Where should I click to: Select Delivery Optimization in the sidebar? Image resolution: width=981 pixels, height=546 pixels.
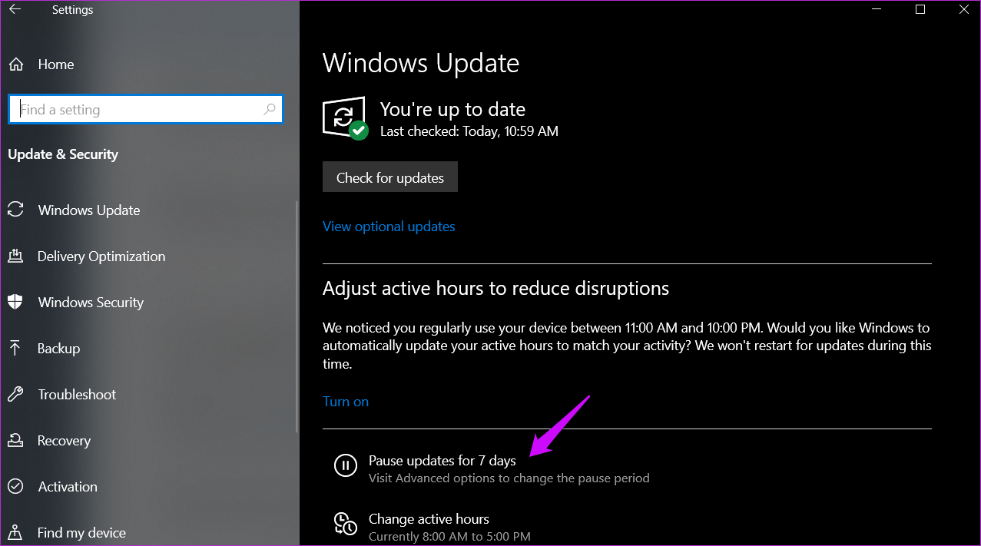[x=101, y=256]
